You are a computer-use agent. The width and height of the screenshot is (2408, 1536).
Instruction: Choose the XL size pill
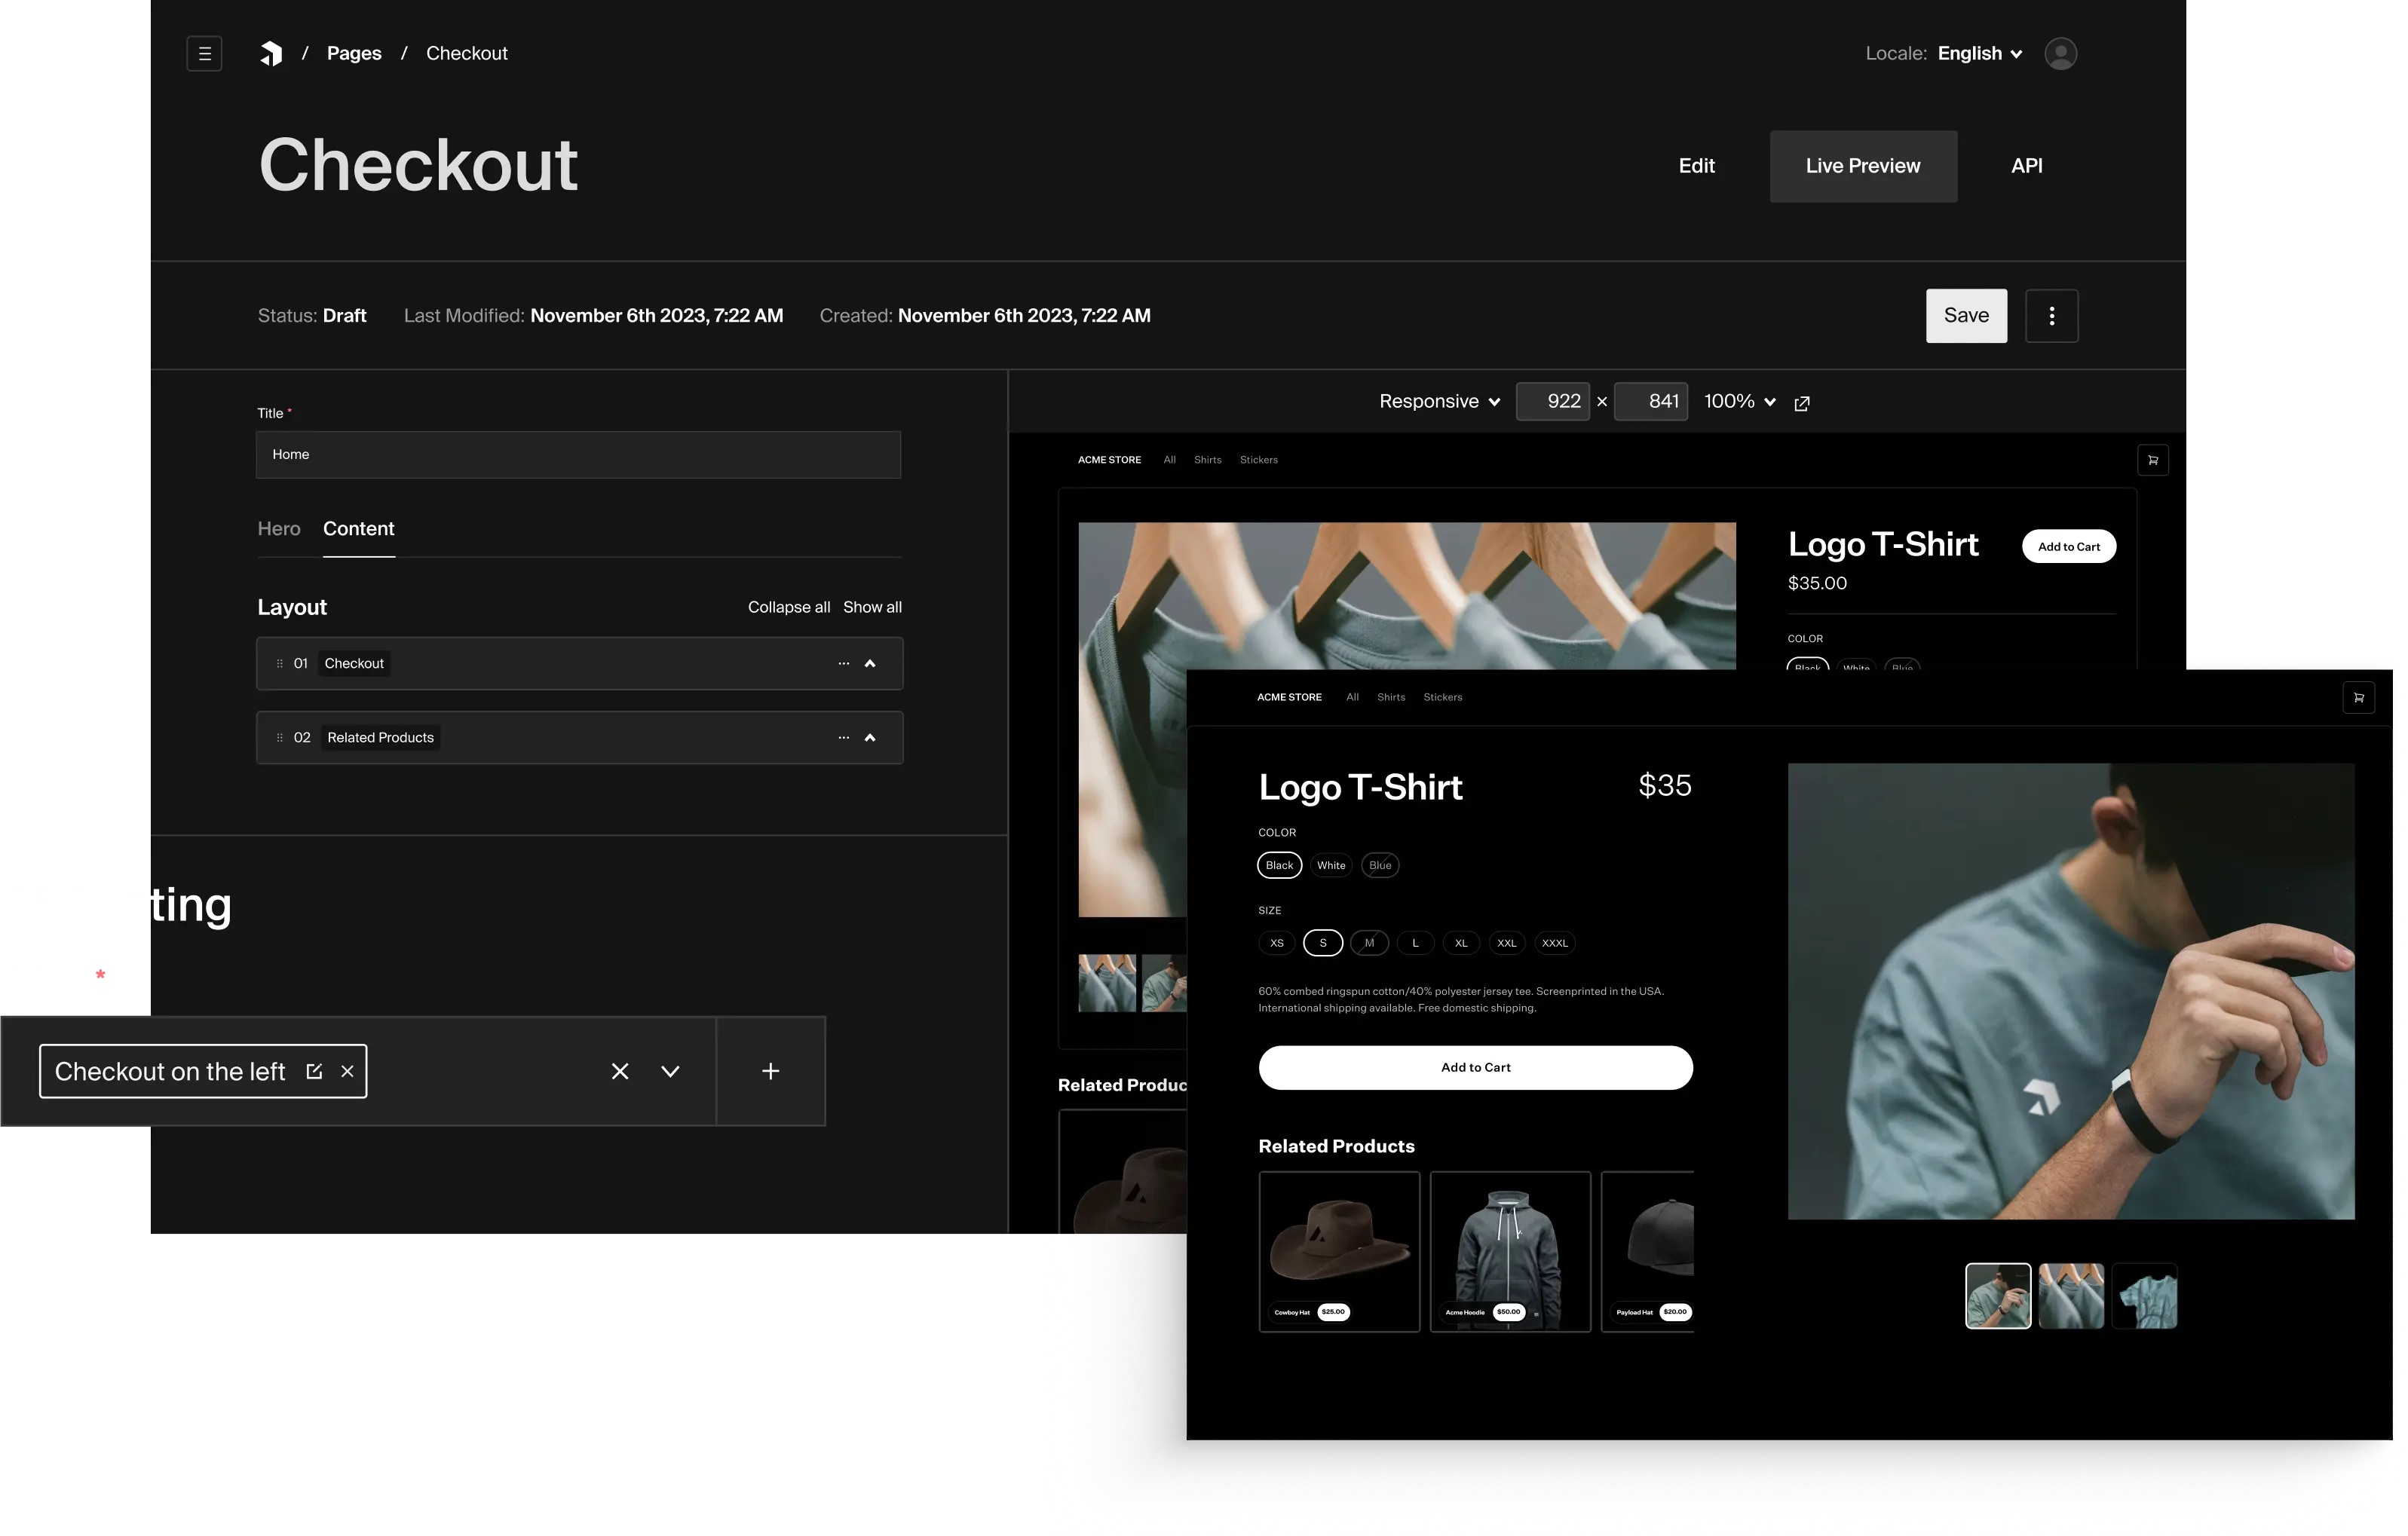pyautogui.click(x=1460, y=944)
